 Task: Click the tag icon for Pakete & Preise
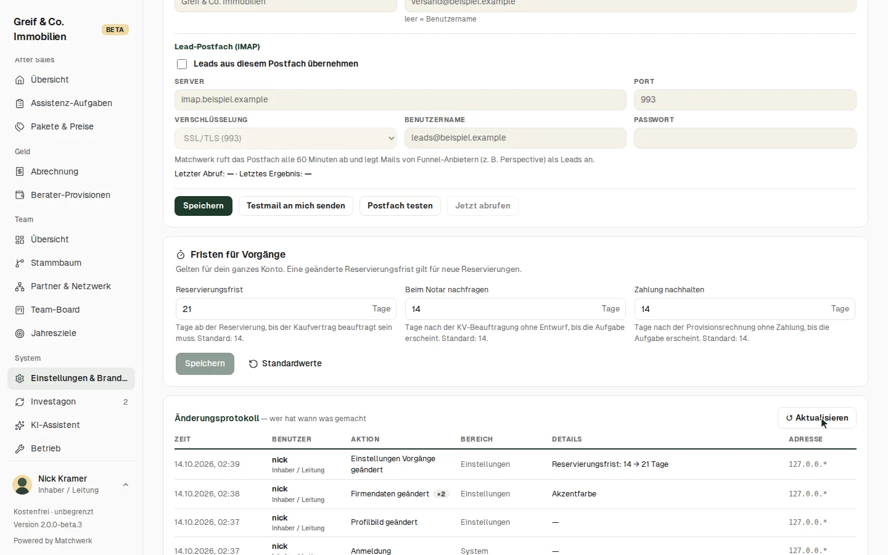coord(20,127)
